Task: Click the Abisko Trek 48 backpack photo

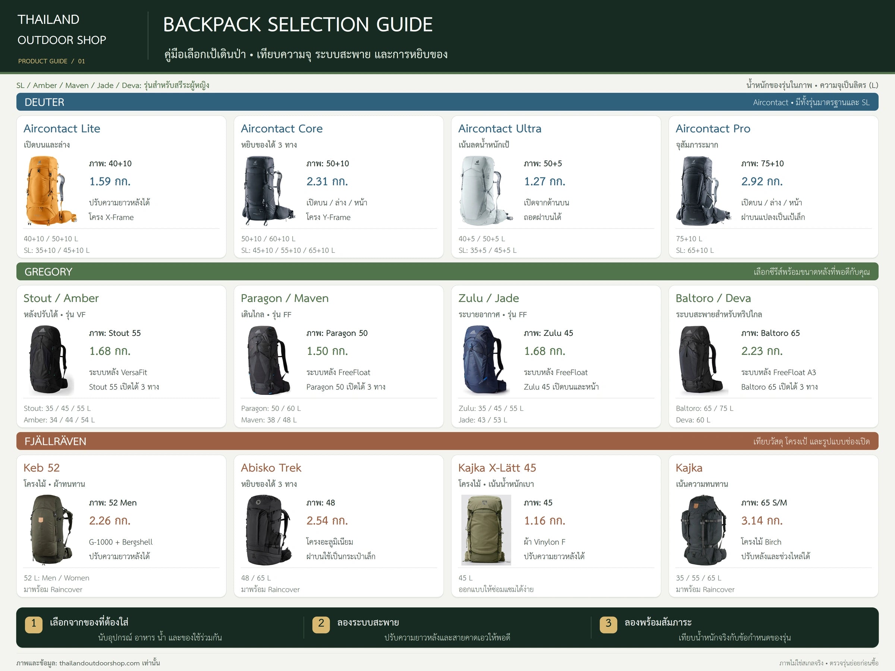Action: coord(268,530)
